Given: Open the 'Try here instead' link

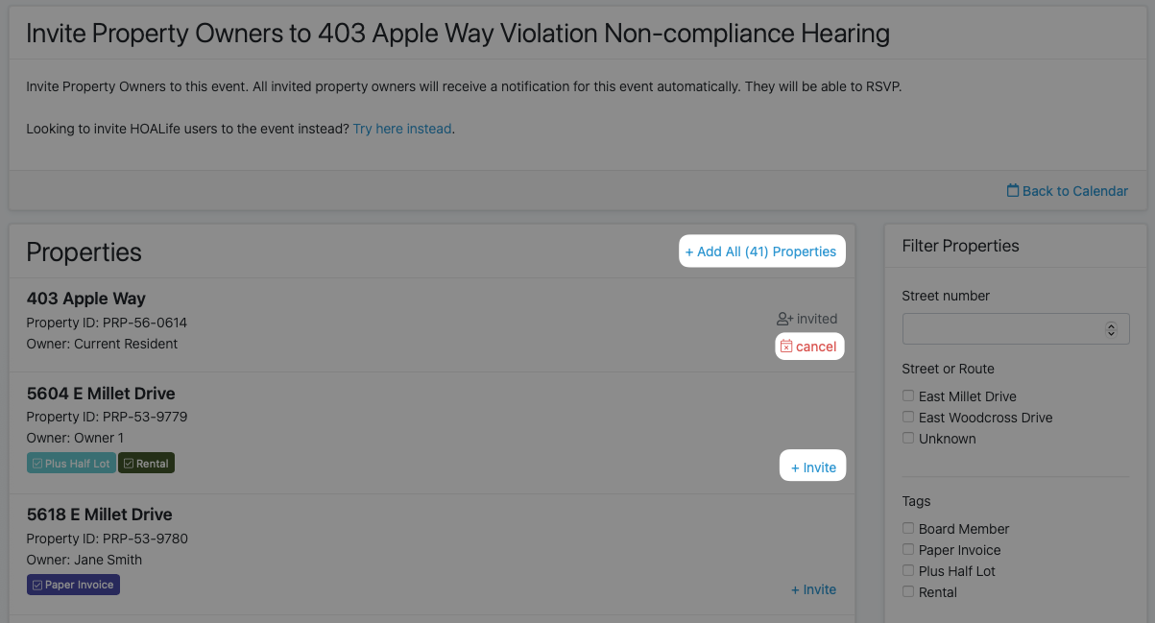Looking at the screenshot, I should [402, 129].
